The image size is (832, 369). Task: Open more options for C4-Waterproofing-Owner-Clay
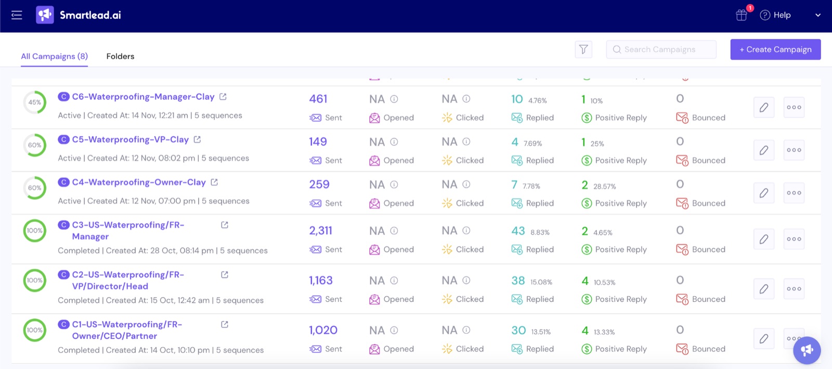coord(794,193)
